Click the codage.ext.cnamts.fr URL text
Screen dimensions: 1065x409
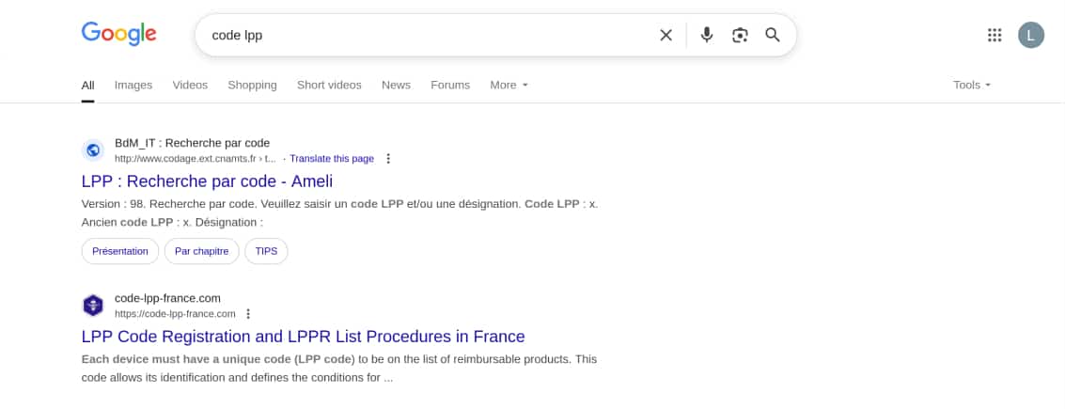[196, 158]
